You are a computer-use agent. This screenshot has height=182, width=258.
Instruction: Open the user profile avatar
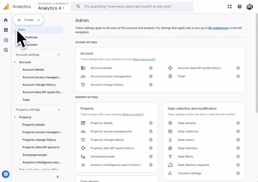pyautogui.click(x=250, y=6)
